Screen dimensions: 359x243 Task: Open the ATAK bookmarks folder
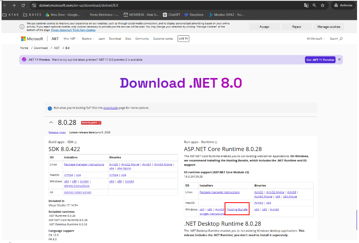click(11, 15)
